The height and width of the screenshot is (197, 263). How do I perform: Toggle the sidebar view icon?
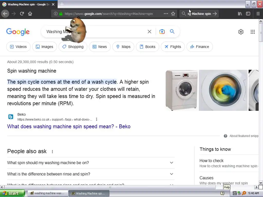[248, 14]
